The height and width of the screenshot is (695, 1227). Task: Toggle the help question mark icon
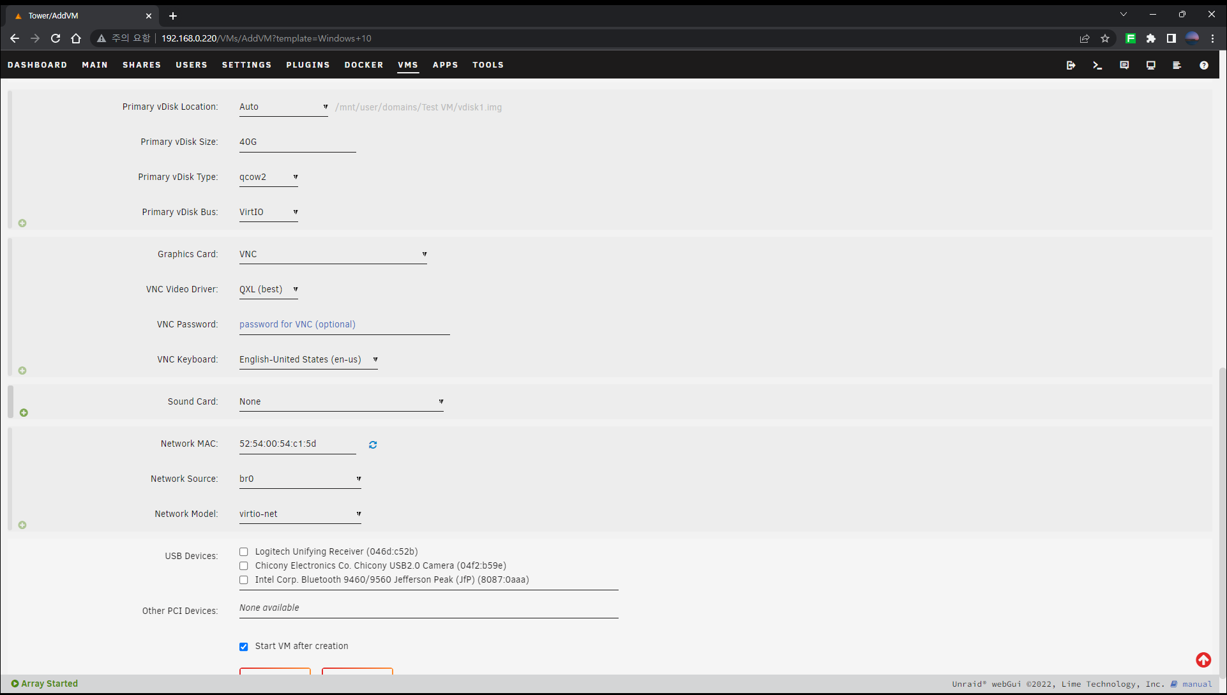[1203, 65]
